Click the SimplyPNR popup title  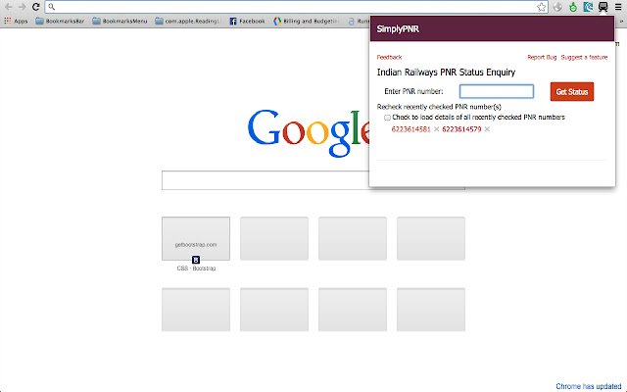[398, 28]
